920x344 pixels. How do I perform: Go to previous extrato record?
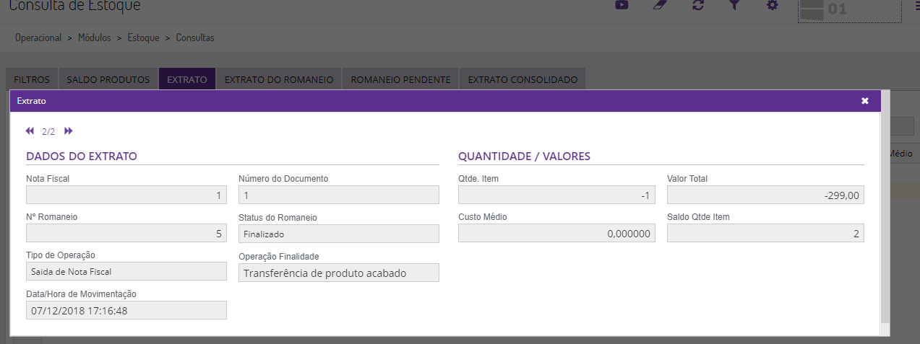pos(30,131)
